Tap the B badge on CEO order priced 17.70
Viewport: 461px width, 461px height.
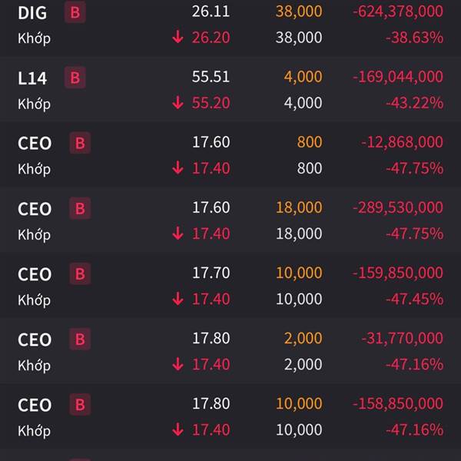point(80,274)
